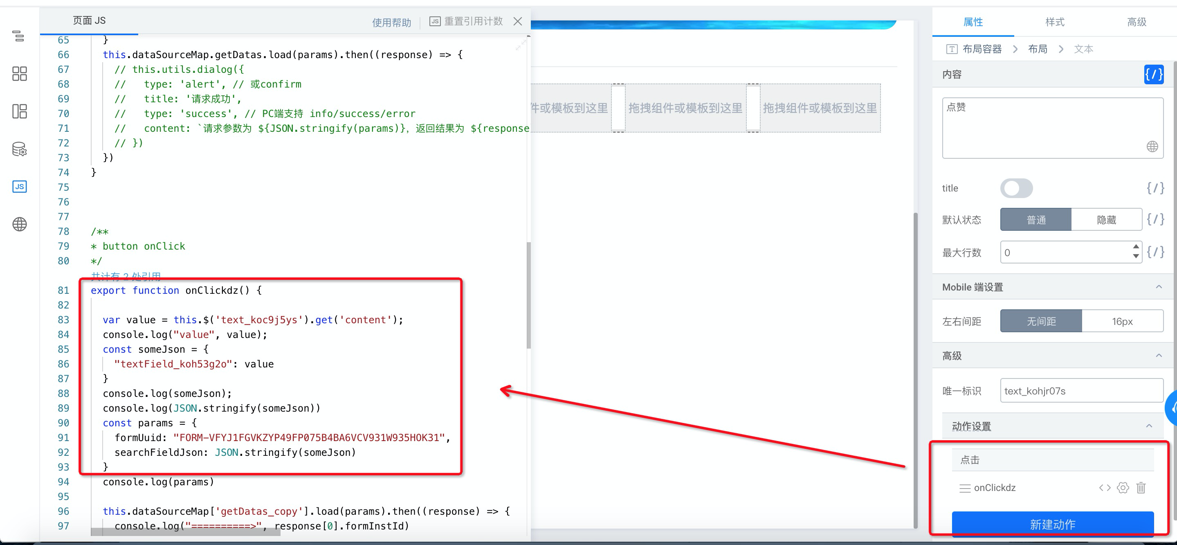Increase 最大行数 value with up arrow
The image size is (1177, 545).
point(1135,247)
